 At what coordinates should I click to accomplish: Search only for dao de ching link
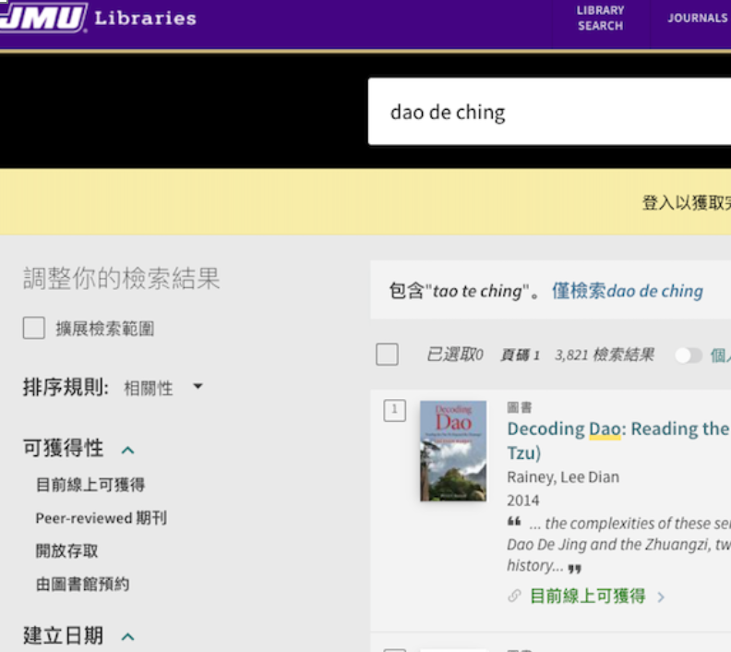pos(628,291)
